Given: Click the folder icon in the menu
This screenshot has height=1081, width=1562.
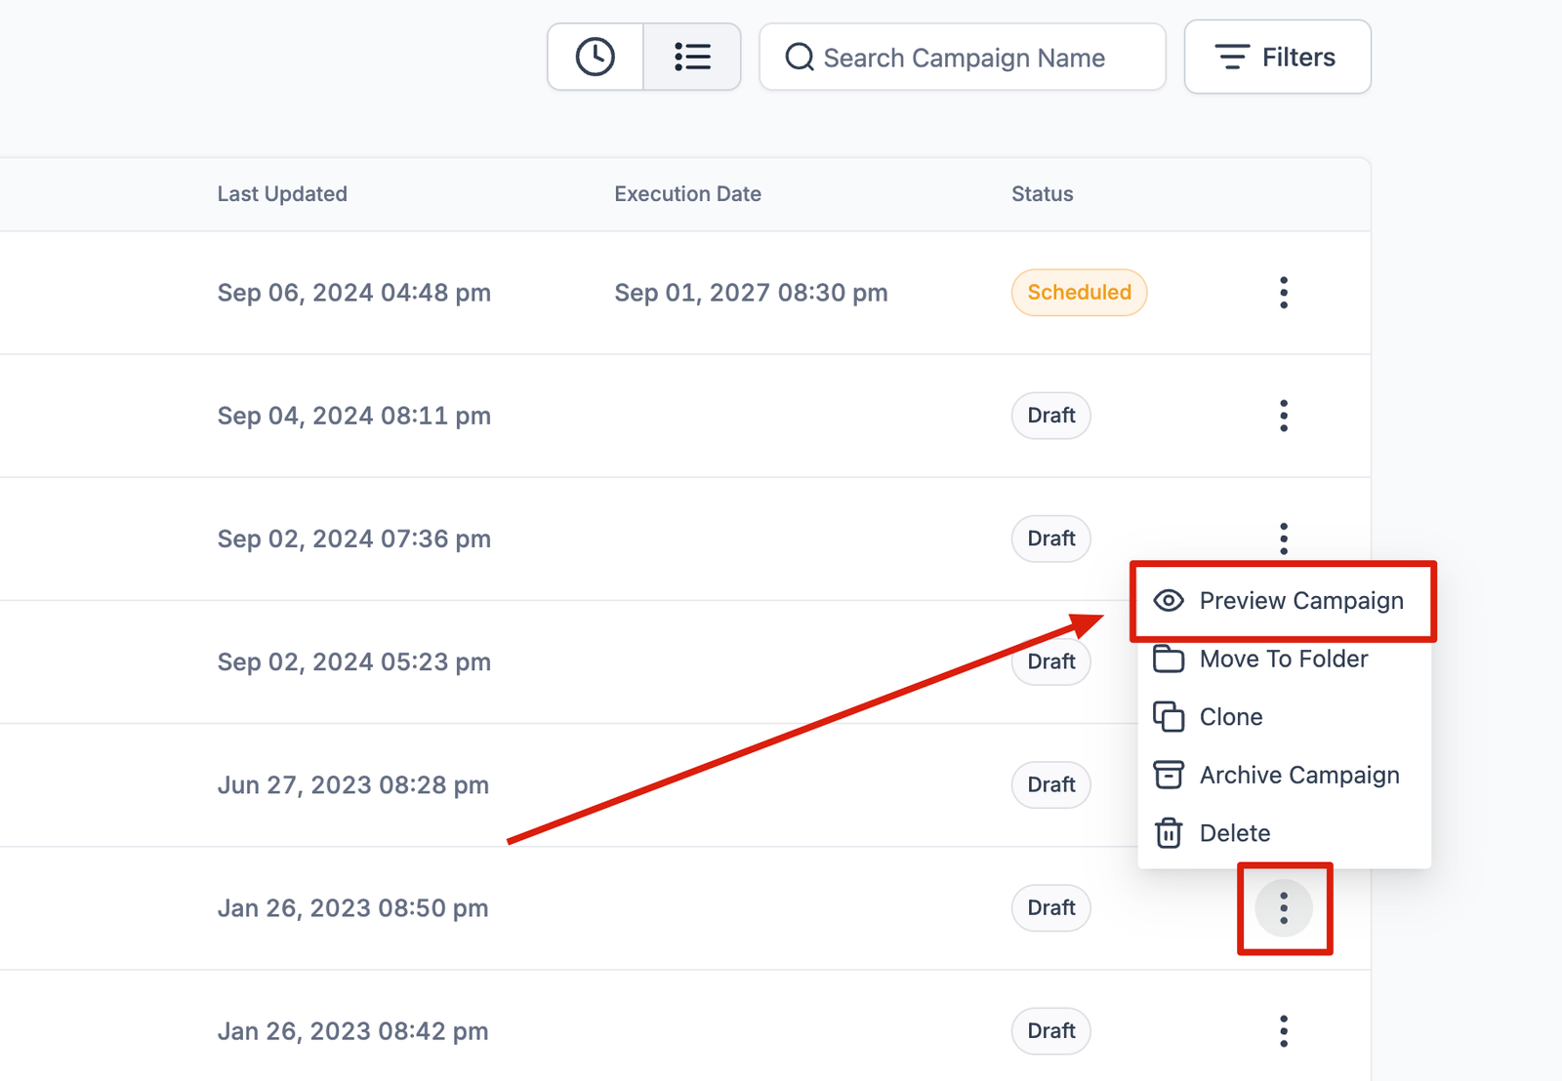Looking at the screenshot, I should pyautogui.click(x=1169, y=660).
